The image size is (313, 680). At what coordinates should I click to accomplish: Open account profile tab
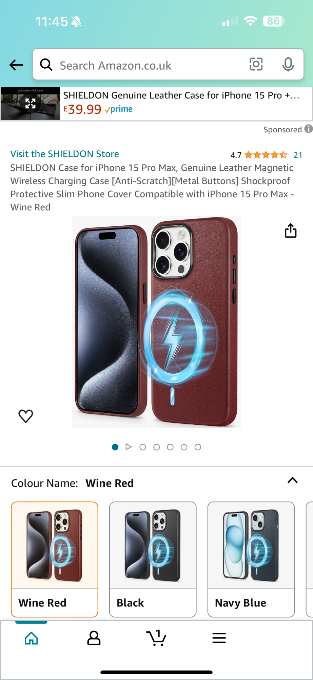94,638
